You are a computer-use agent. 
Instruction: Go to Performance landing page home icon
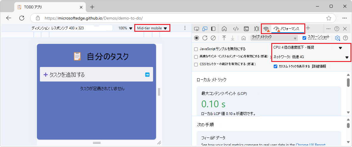click(243, 38)
